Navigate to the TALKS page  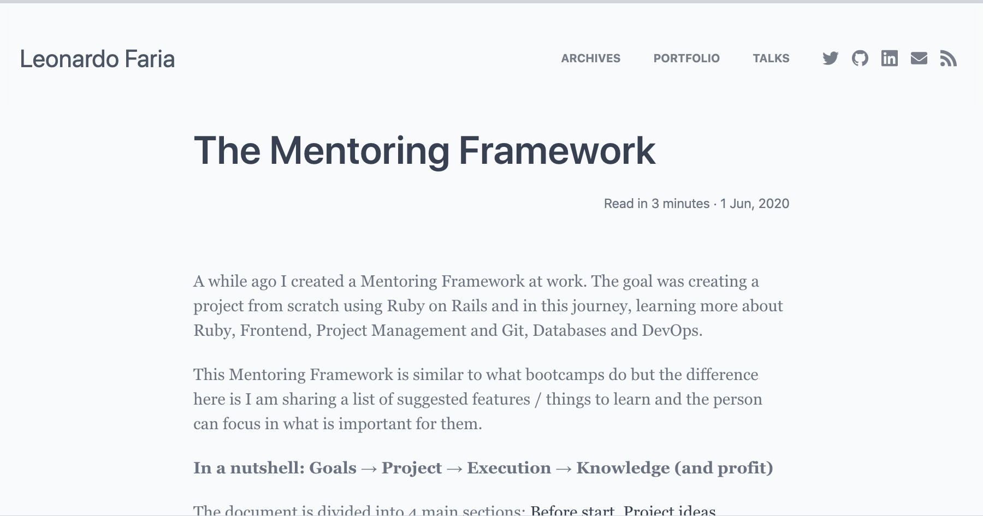(x=771, y=58)
